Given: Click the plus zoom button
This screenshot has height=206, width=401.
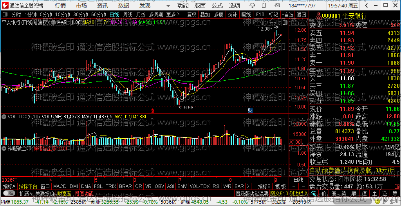Looking at the screenshot, I should (294, 186).
